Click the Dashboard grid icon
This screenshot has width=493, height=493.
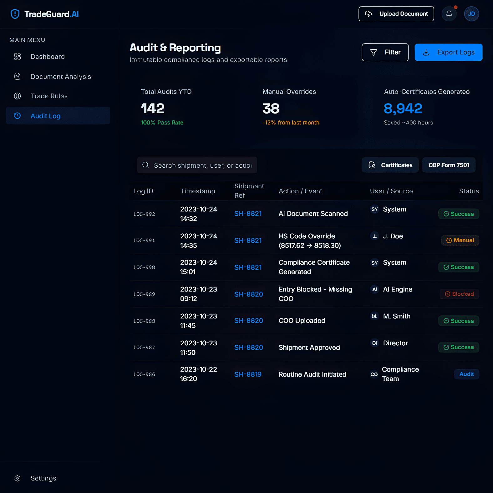point(18,57)
